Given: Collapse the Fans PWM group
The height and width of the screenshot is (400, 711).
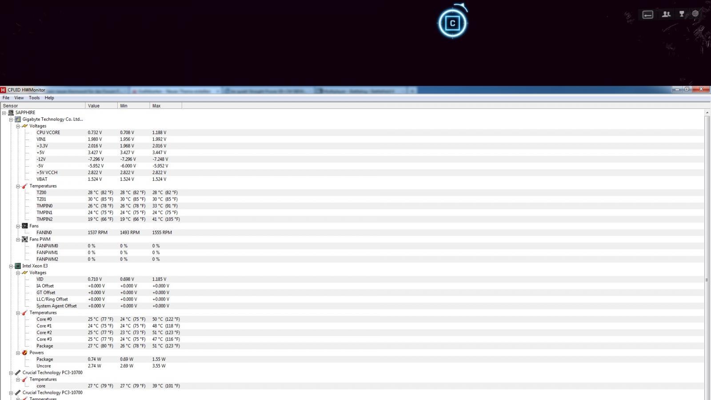Looking at the screenshot, I should [x=18, y=239].
